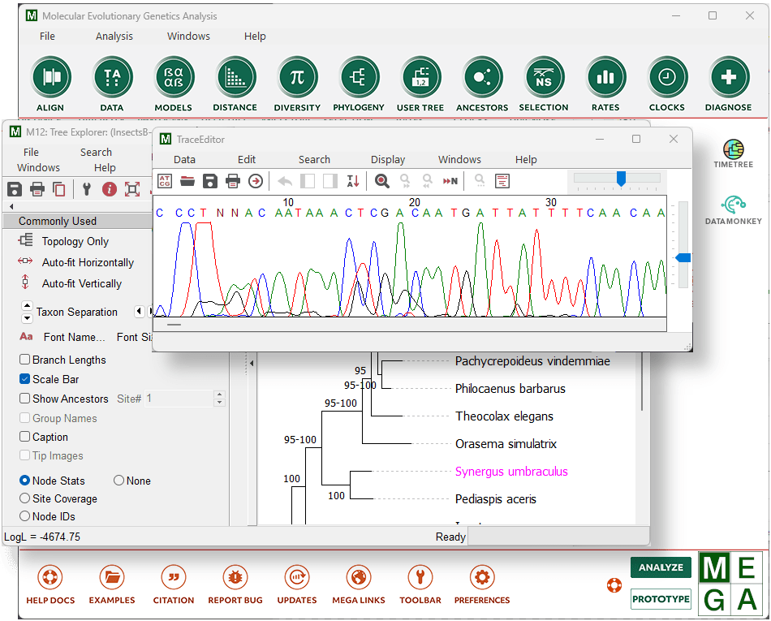Select the None radio button

tap(118, 481)
